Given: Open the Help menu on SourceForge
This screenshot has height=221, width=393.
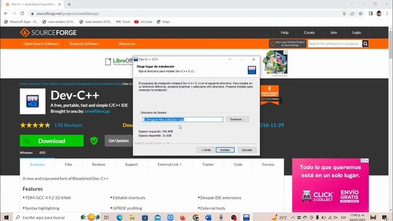Looking at the screenshot, I should 284,33.
